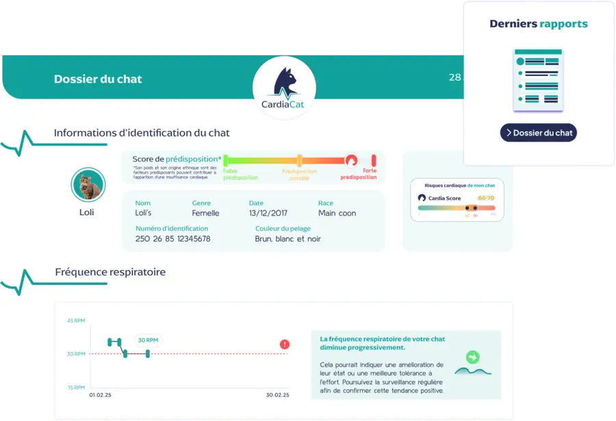Screen dimensions: 616x421
Task: Select the flame marker on predisposition scale
Action: 351,160
